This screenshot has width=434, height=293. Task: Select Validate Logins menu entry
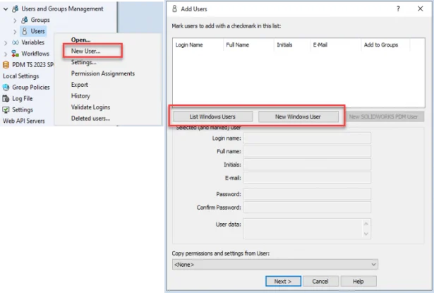pyautogui.click(x=90, y=107)
